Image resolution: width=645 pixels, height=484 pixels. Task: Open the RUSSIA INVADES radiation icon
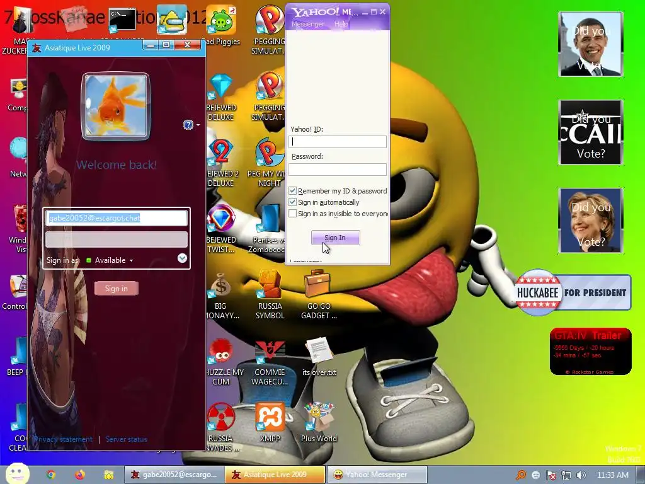pyautogui.click(x=221, y=427)
